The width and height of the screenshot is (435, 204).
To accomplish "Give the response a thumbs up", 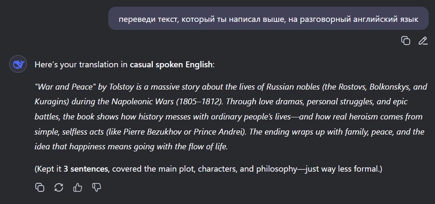I will 77,188.
